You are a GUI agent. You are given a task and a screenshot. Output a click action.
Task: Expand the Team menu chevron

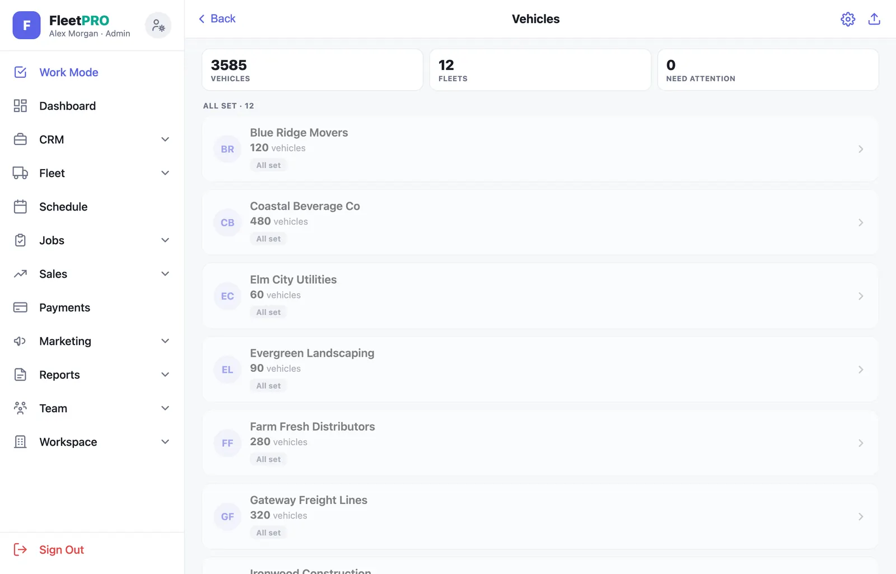tap(165, 408)
